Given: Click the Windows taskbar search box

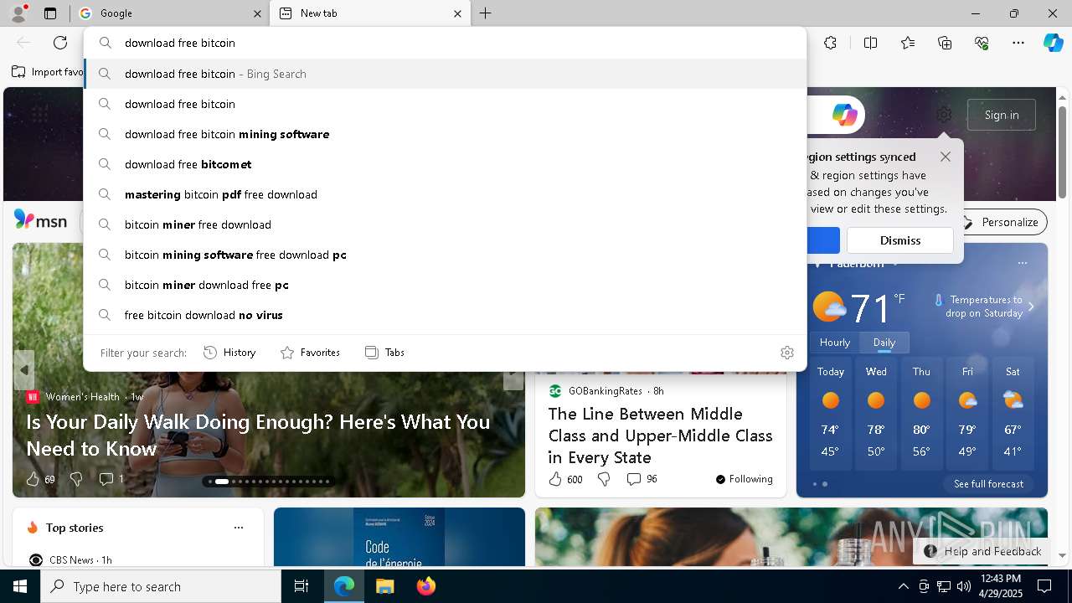Looking at the screenshot, I should (161, 586).
